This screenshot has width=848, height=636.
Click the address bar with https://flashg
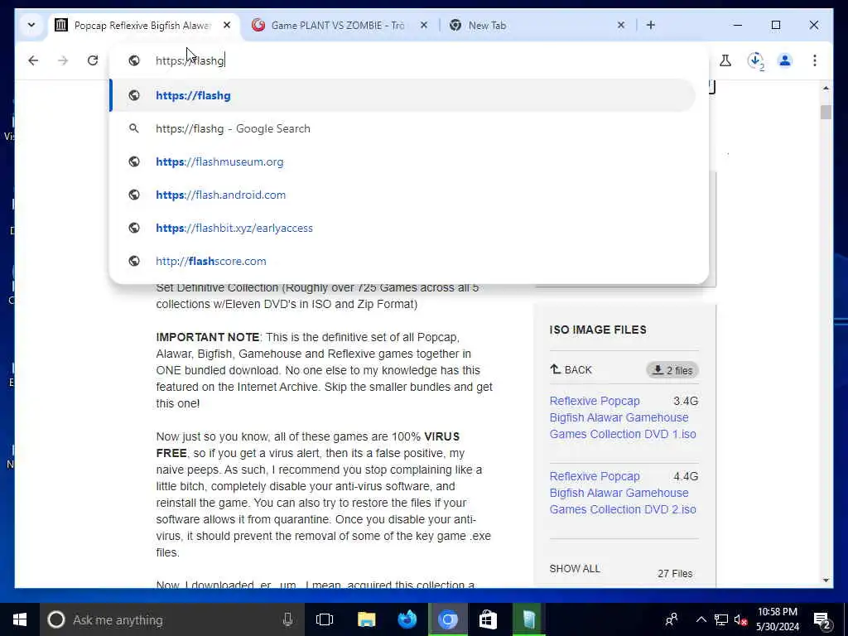point(409,60)
